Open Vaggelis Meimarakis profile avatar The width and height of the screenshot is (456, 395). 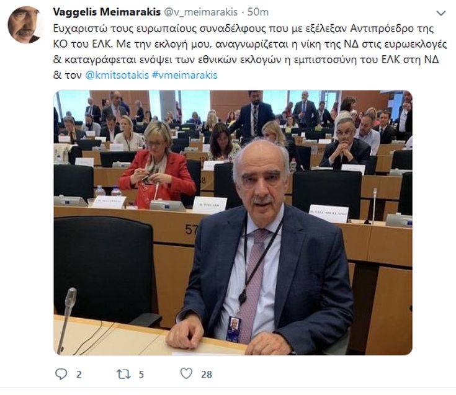(x=24, y=25)
